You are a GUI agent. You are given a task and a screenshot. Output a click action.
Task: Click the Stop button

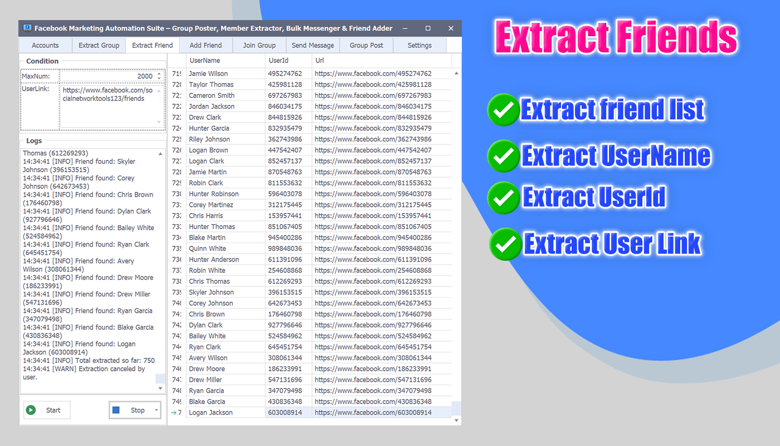point(134,410)
